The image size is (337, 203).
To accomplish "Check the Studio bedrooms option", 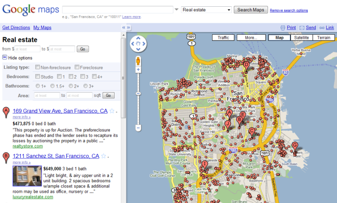I will [x=37, y=77].
